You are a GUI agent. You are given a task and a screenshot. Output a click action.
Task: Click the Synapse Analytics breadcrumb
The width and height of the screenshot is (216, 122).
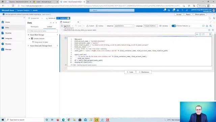pyautogui.click(x=23, y=11)
